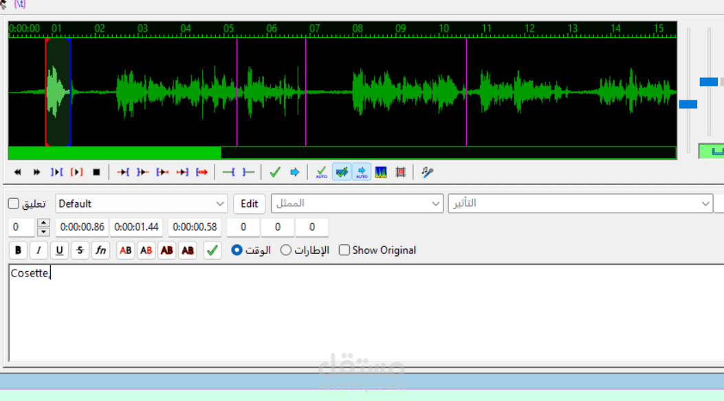
Task: Commit audio timing changes with green check
Action: pos(275,173)
